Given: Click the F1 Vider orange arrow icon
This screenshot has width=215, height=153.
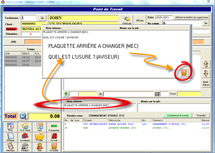Looking at the screenshot, I should click(40, 137).
